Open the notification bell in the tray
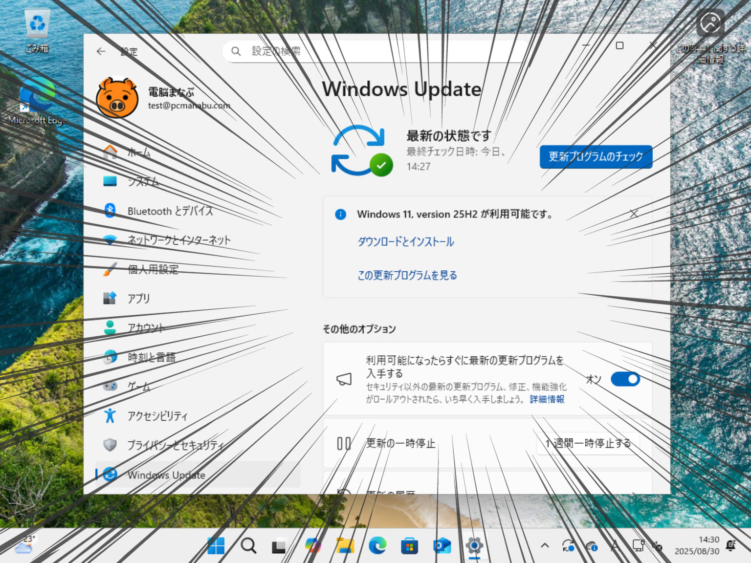Viewport: 751px width, 563px height. pyautogui.click(x=731, y=545)
